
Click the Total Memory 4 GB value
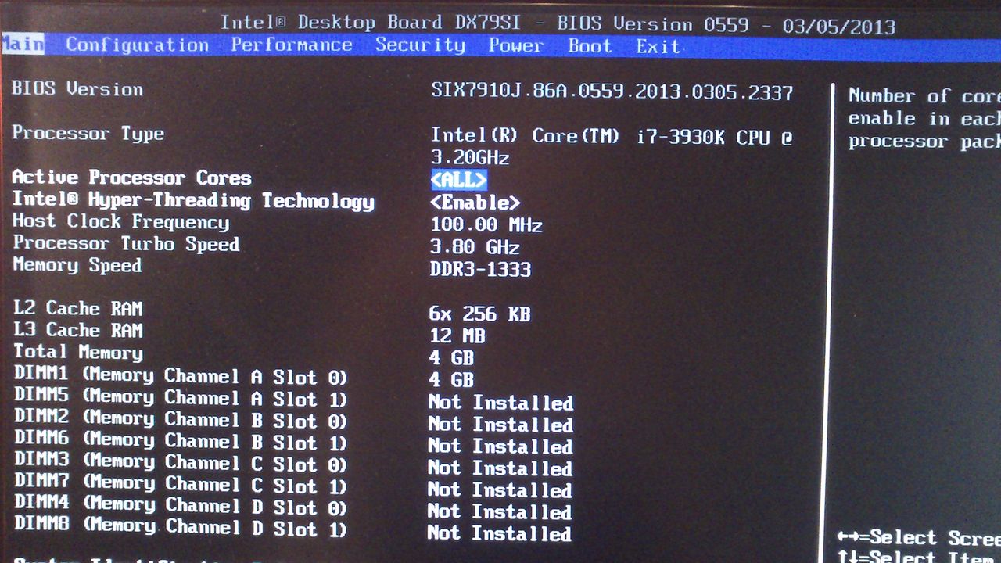pos(451,357)
